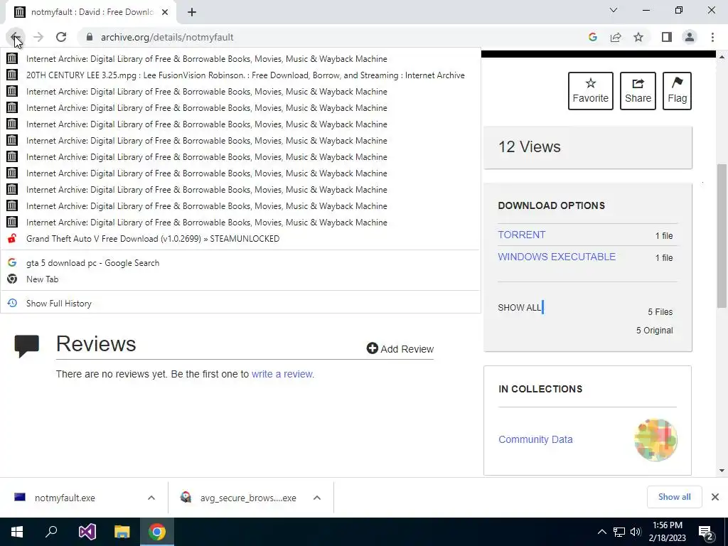Click Show all downloads
Viewport: 728px width, 546px height.
(674, 497)
